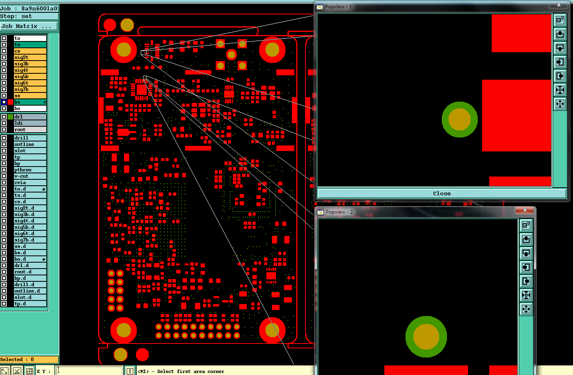Click the small grid marker on the bs layer row
The height and width of the screenshot is (375, 573).
point(45,102)
